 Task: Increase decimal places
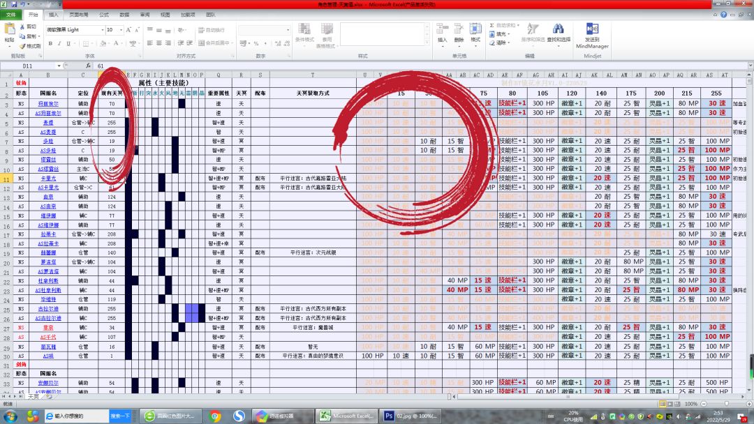tap(278, 43)
